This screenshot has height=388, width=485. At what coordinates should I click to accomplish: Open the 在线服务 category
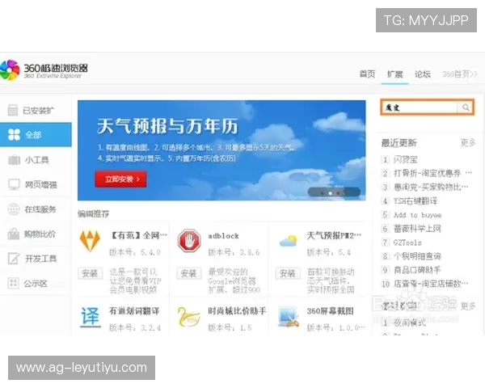tap(36, 209)
